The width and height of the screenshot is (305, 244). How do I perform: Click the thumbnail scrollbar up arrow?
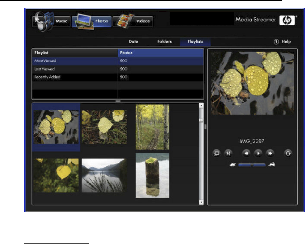point(201,106)
